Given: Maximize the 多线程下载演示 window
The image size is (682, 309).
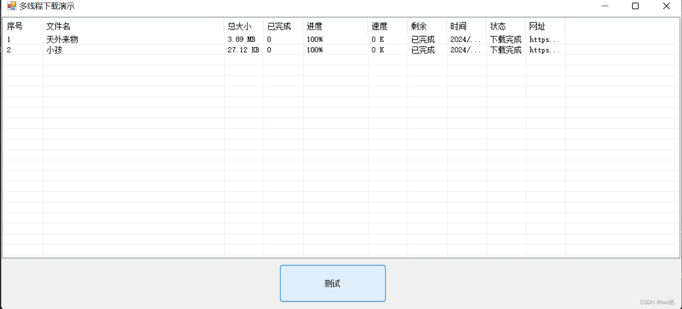Looking at the screenshot, I should [x=635, y=6].
